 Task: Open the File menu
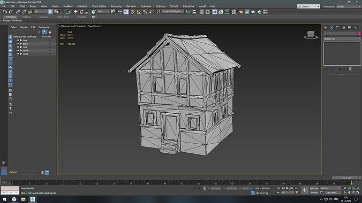pos(4,6)
